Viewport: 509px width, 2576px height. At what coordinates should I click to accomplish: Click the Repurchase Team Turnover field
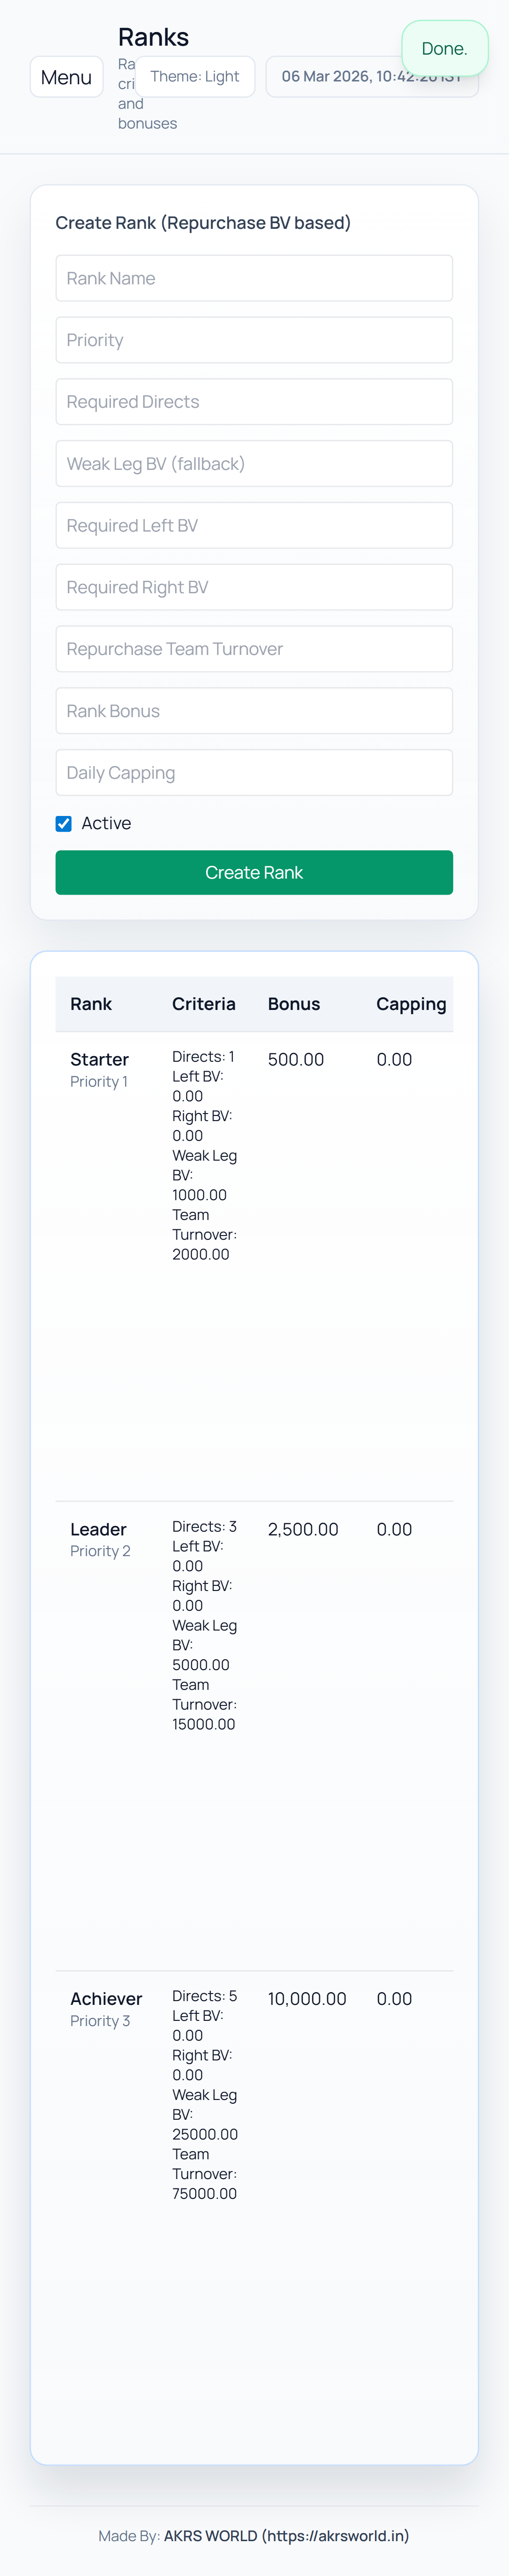254,649
